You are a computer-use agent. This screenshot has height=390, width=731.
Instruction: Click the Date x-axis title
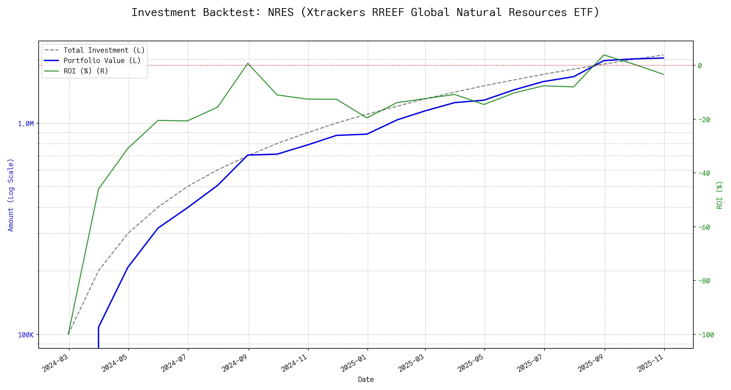click(x=366, y=380)
